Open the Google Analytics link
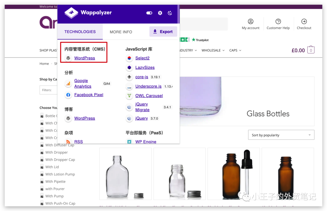This screenshot has height=211, width=327. tap(83, 83)
